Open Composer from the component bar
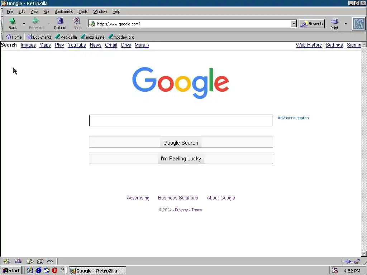The height and width of the screenshot is (275, 367). (29, 261)
